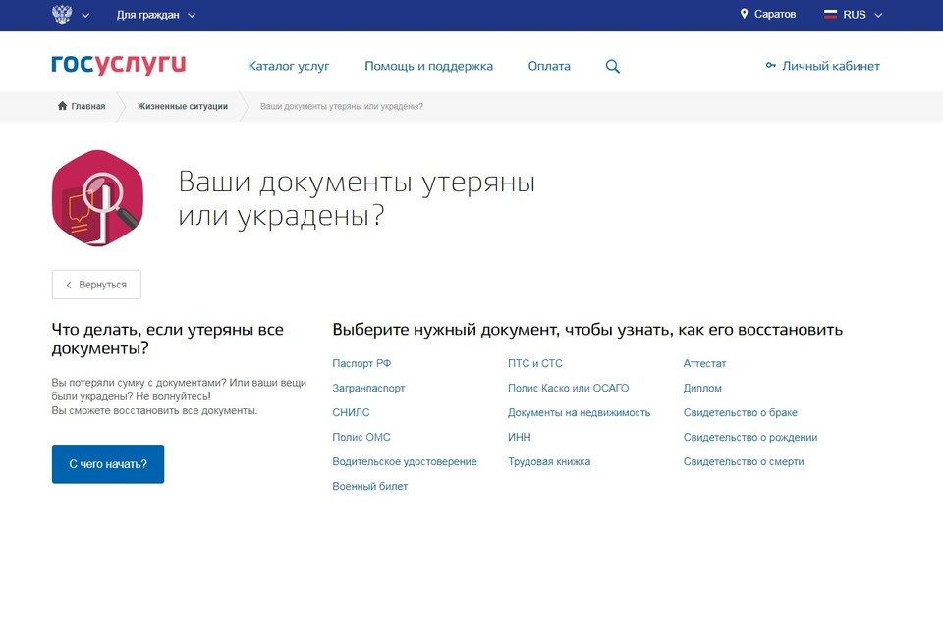Open the "Свидетельство о рождении" link

749,438
